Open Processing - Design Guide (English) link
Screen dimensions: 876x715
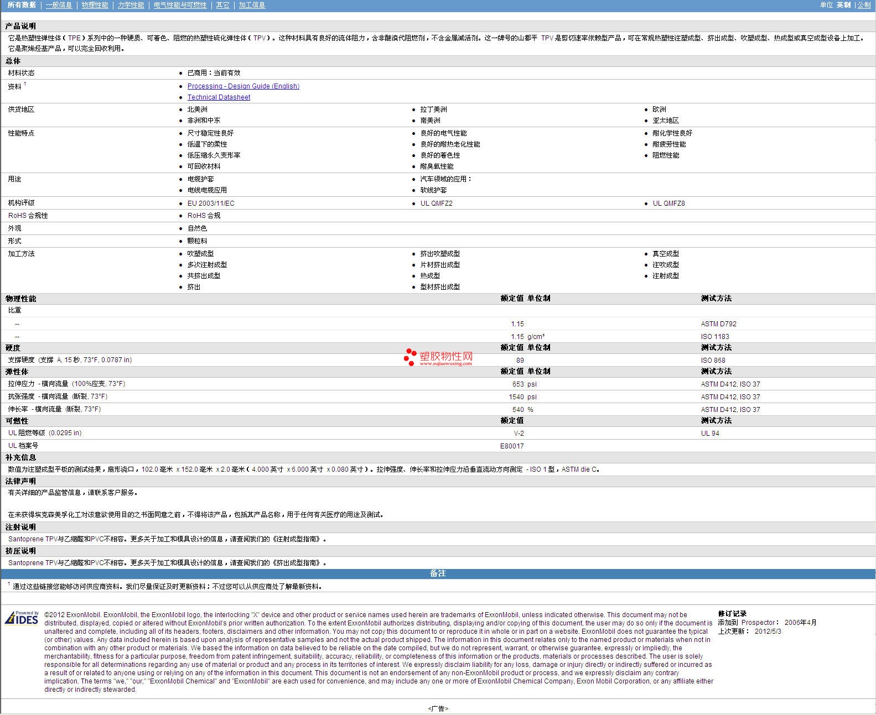tap(243, 86)
